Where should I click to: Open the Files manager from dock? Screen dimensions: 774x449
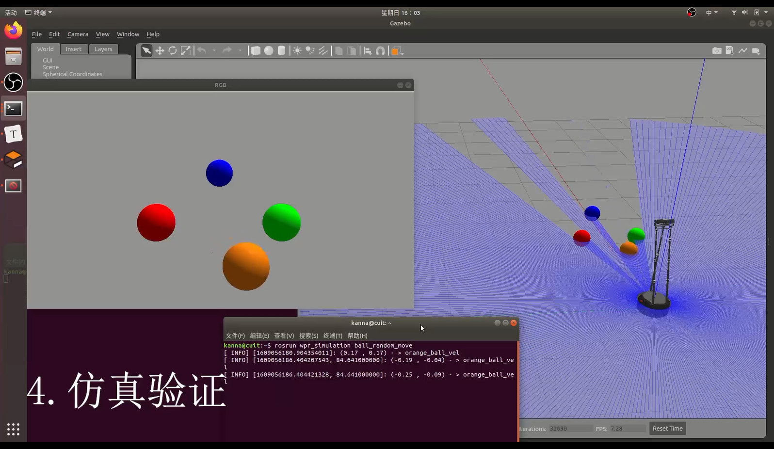pos(13,56)
